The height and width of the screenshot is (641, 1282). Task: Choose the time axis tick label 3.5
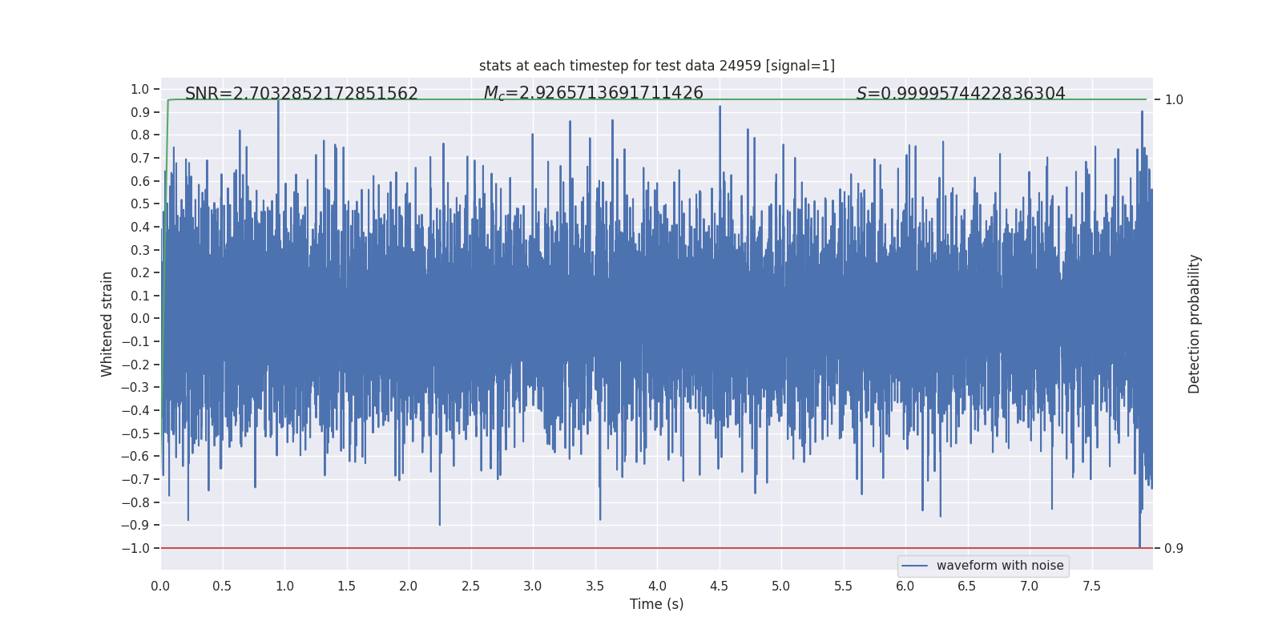point(595,586)
